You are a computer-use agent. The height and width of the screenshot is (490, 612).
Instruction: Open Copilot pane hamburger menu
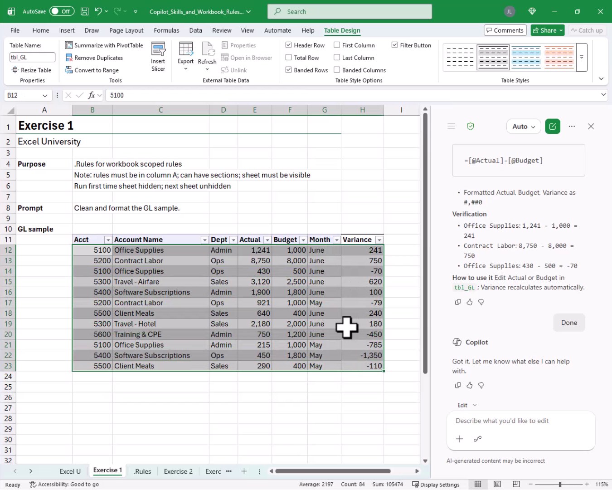click(451, 126)
